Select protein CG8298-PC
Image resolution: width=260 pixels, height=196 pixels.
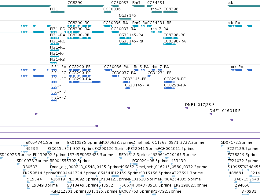point(170,82)
